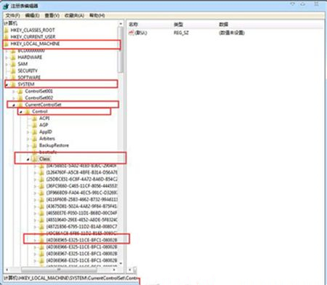Viewport: 327px width, 285px height.
Task: Expand the ControlSet001 key
Action: pyautogui.click(x=14, y=92)
